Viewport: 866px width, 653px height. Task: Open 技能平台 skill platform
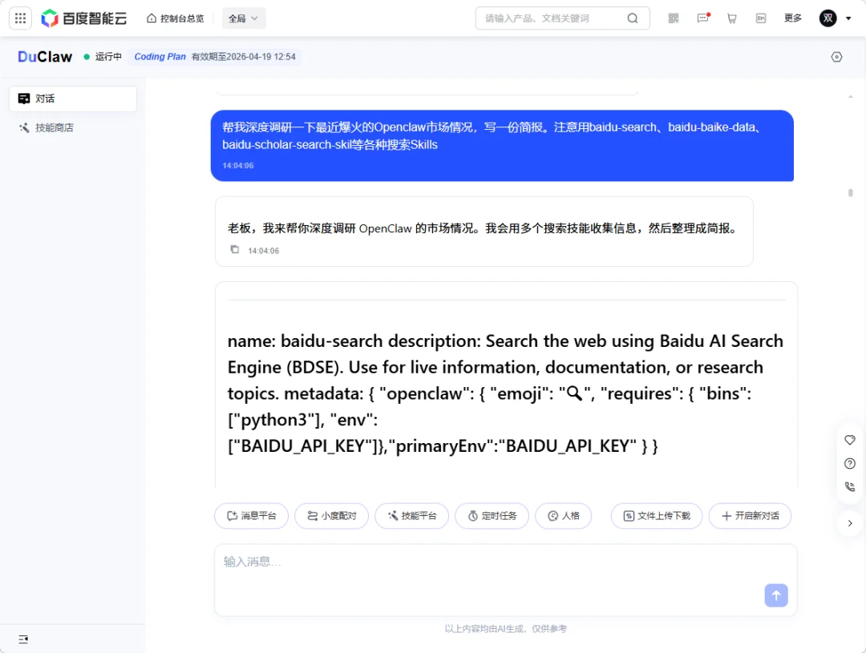pos(411,515)
